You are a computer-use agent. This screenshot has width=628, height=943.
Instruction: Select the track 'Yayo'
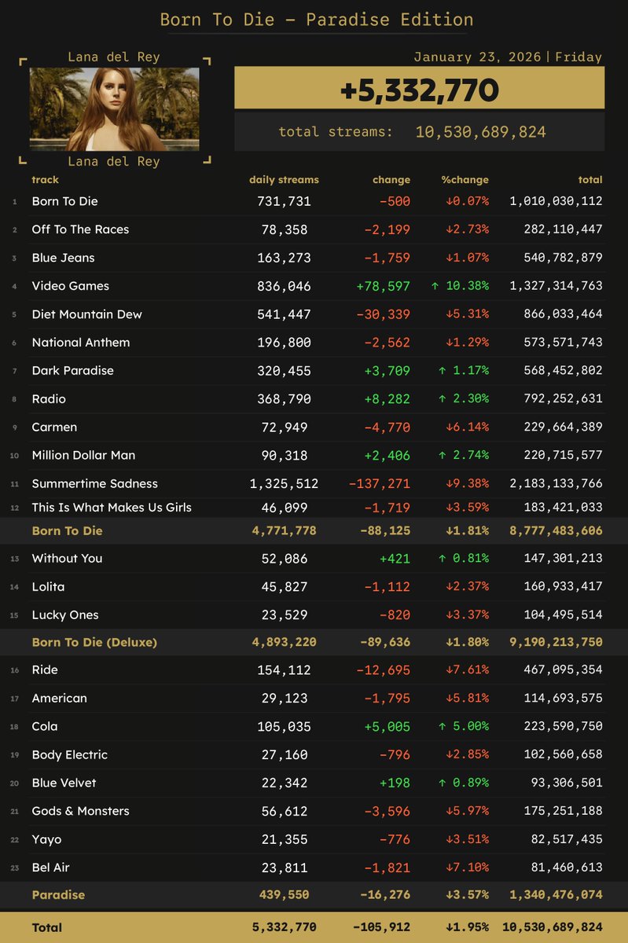[x=46, y=840]
